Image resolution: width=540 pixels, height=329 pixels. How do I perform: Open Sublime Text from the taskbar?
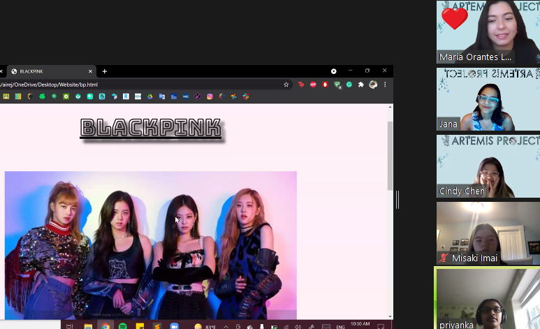(x=157, y=326)
